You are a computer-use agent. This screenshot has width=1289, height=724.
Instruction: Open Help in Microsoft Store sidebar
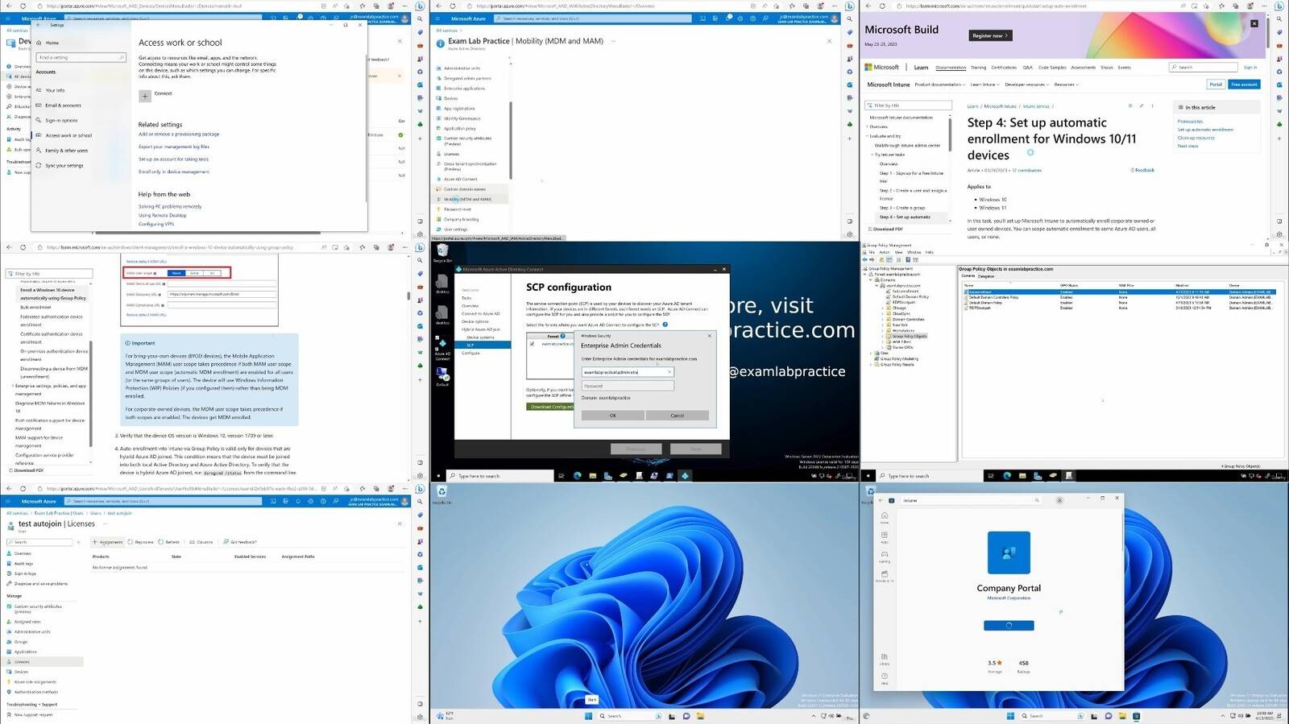click(x=885, y=678)
